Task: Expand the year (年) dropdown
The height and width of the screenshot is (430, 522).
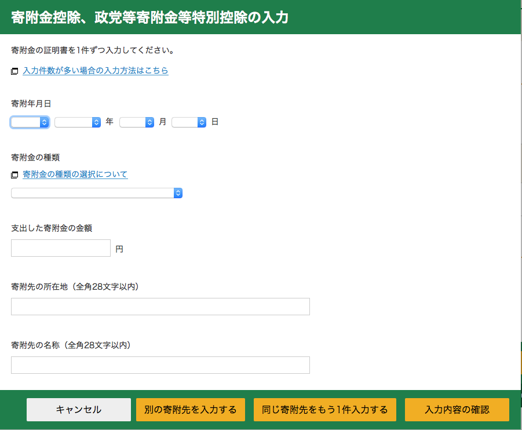Action: click(78, 122)
